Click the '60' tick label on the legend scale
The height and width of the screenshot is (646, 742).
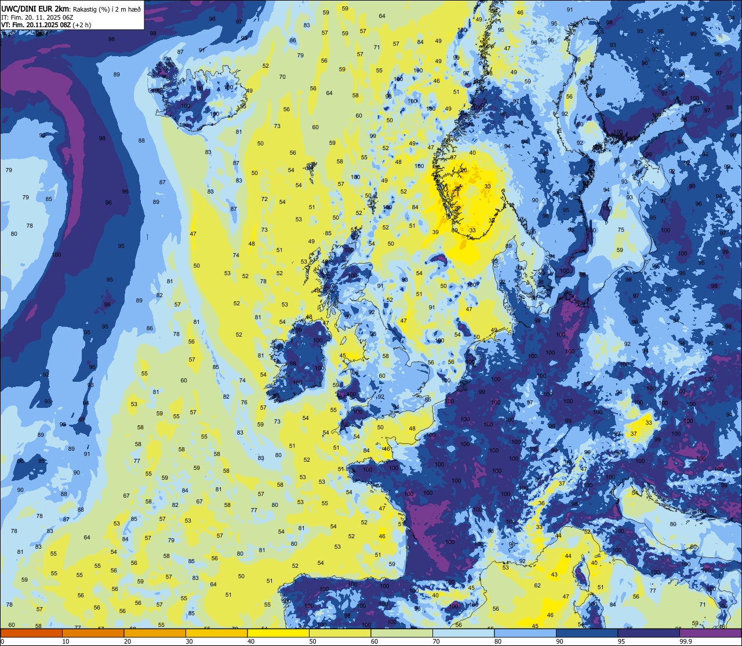(374, 641)
